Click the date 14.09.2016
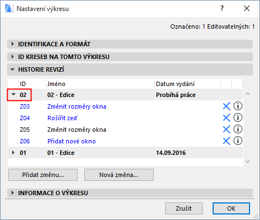This screenshot has width=260, height=220. (171, 153)
